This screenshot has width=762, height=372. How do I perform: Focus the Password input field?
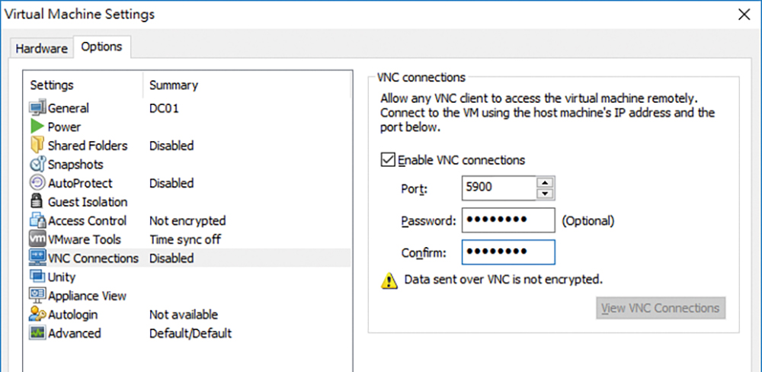click(507, 221)
